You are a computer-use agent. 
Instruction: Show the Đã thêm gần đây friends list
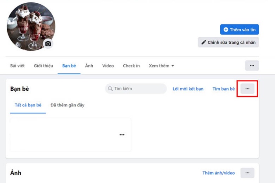67,105
